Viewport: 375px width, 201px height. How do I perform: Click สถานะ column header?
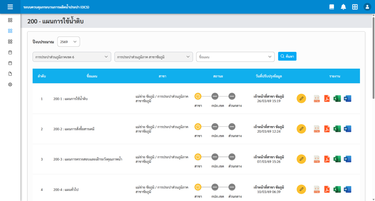pos(218,76)
